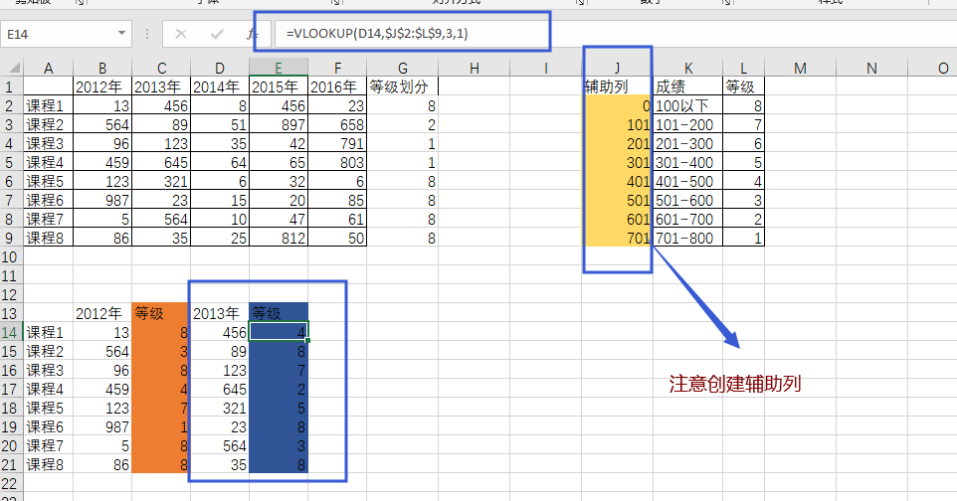Click orange '等级' header cell C13
The width and height of the screenshot is (957, 501).
pyautogui.click(x=161, y=314)
